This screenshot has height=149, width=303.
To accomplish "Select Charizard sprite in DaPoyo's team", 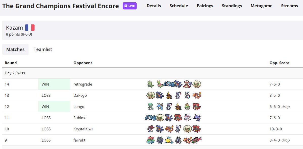I will pos(196,95).
